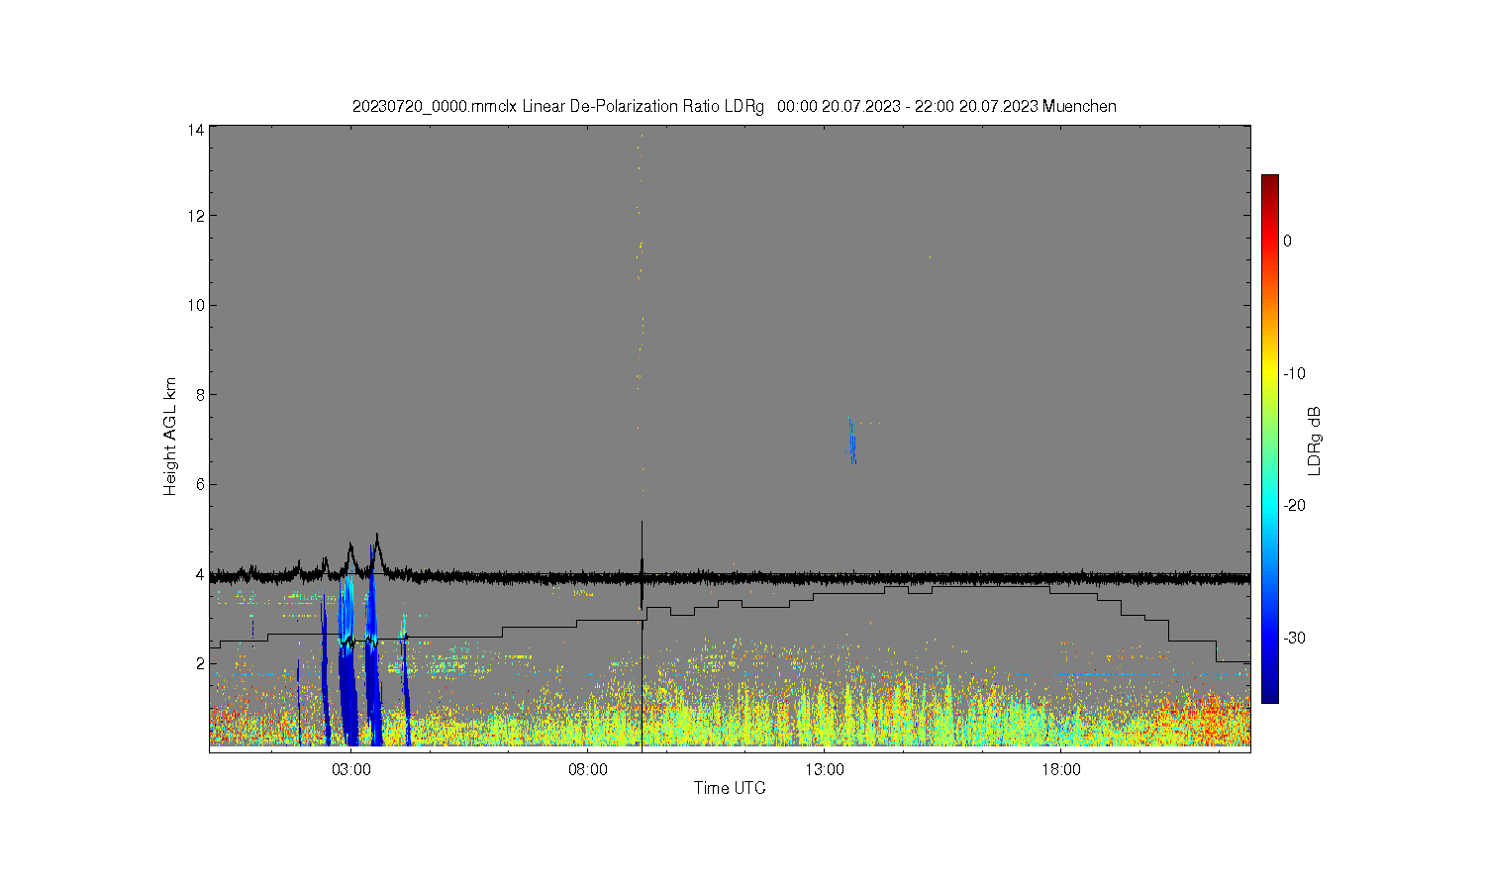Click the colorbar tick label -20
1485x891 pixels.
[x=1295, y=505]
